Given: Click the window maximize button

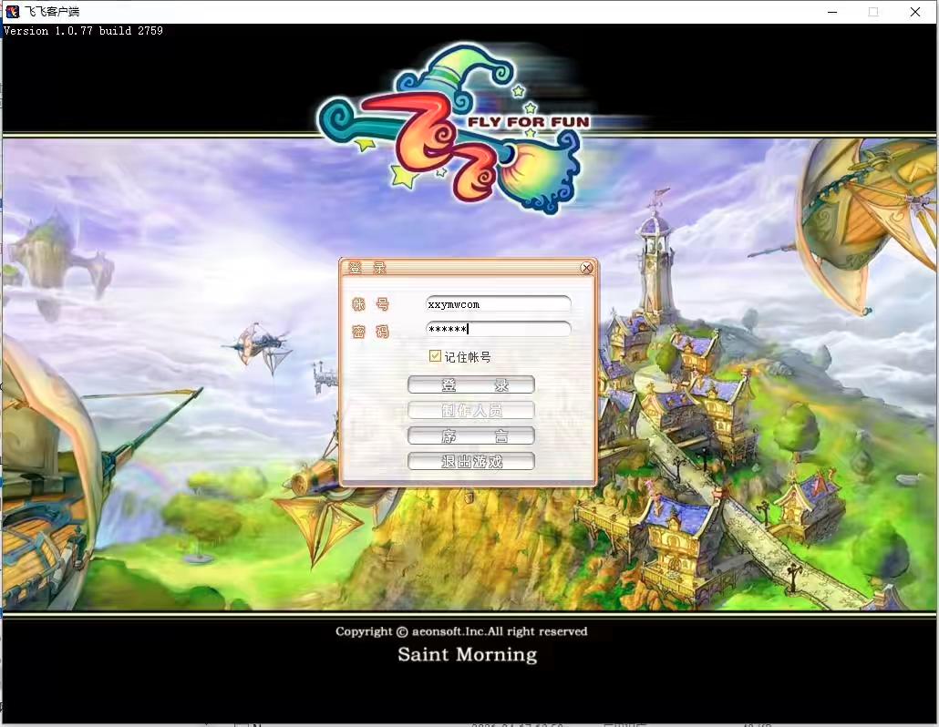Looking at the screenshot, I should click(873, 12).
